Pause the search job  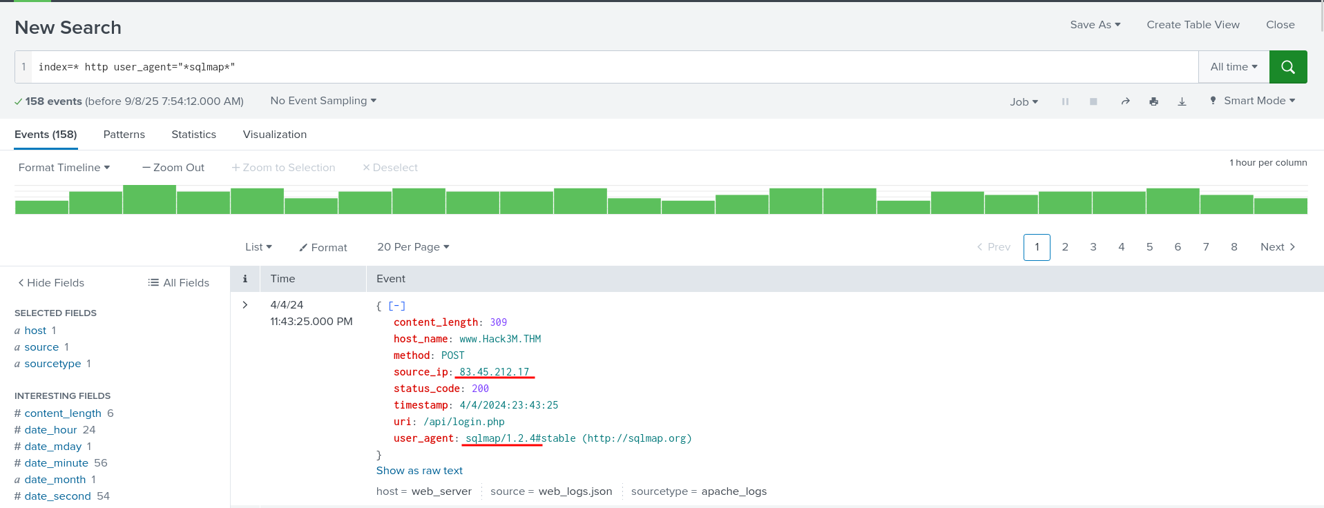pos(1065,101)
